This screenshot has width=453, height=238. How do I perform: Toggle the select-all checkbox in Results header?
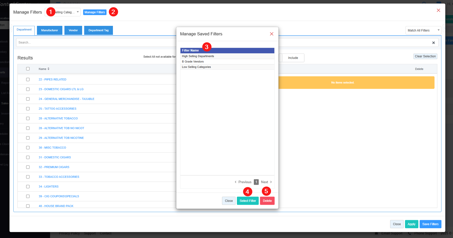[x=28, y=69]
